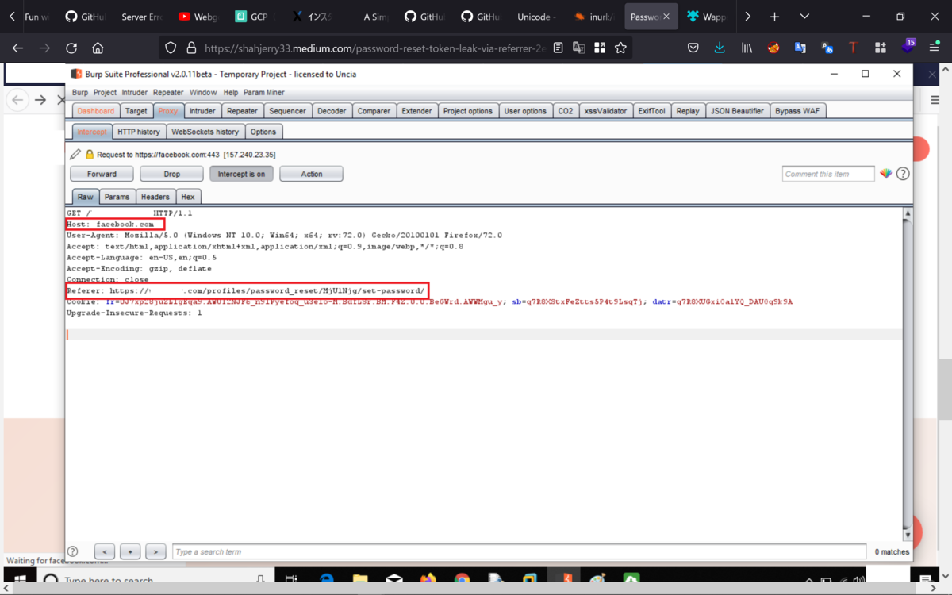Click the request pane scrollbar down arrow
Image resolution: width=952 pixels, height=595 pixels.
[908, 535]
